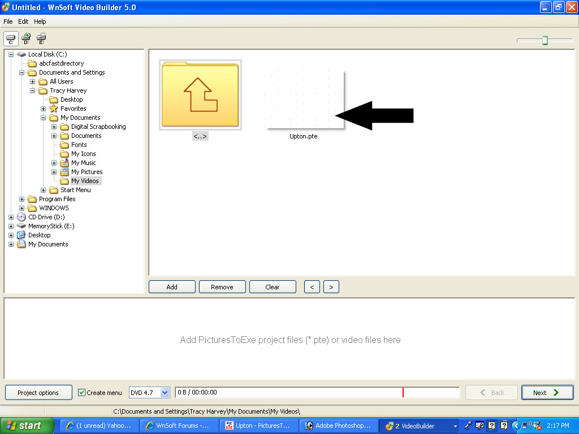
Task: Open Project options
Action: click(38, 392)
